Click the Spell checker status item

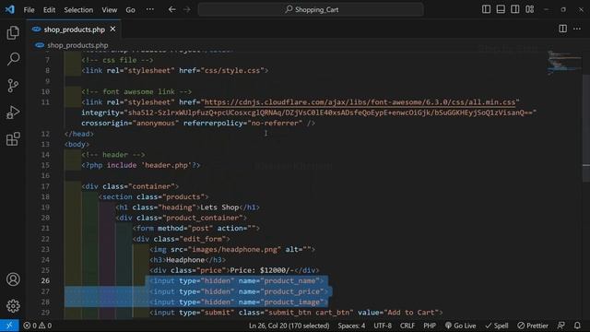click(x=497, y=326)
